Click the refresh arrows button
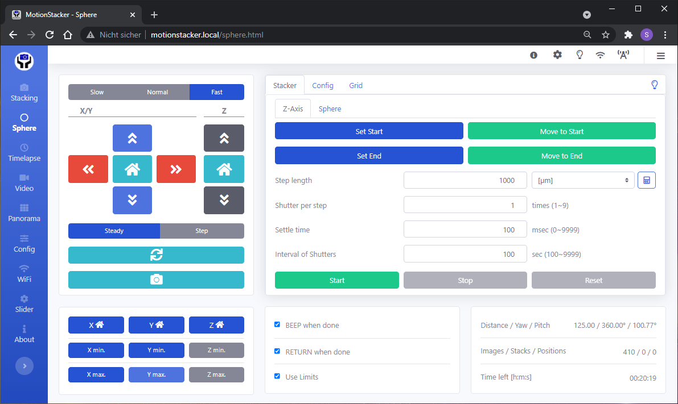This screenshot has height=404, width=678. click(x=156, y=255)
